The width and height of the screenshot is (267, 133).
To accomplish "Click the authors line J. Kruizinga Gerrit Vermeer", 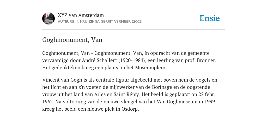I will pyautogui.click(x=100, y=22).
